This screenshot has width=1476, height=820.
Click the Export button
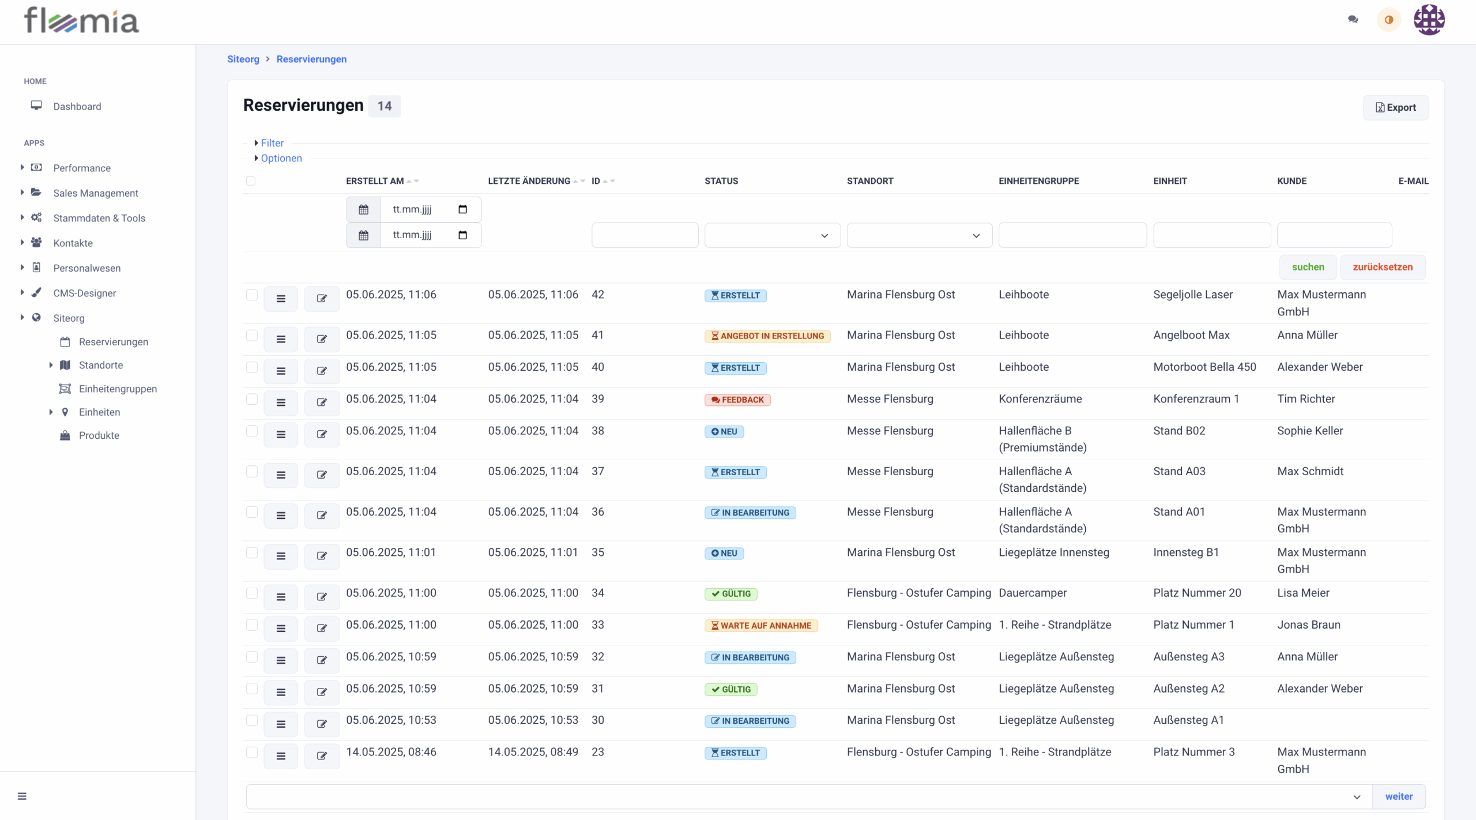point(1395,107)
